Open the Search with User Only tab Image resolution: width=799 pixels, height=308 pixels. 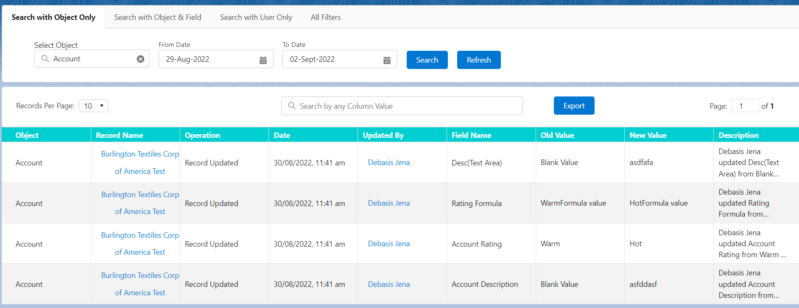click(256, 17)
